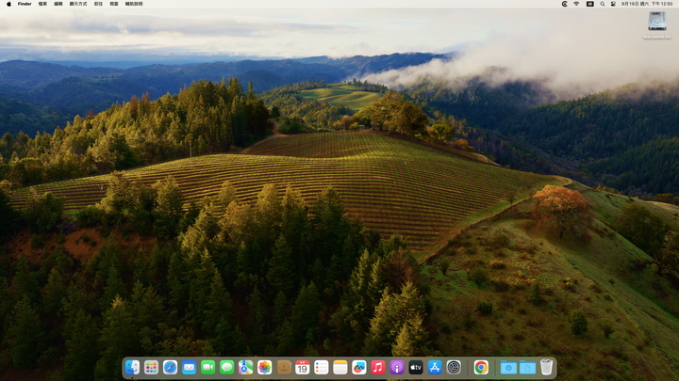Open the Music app icon

pos(378,368)
